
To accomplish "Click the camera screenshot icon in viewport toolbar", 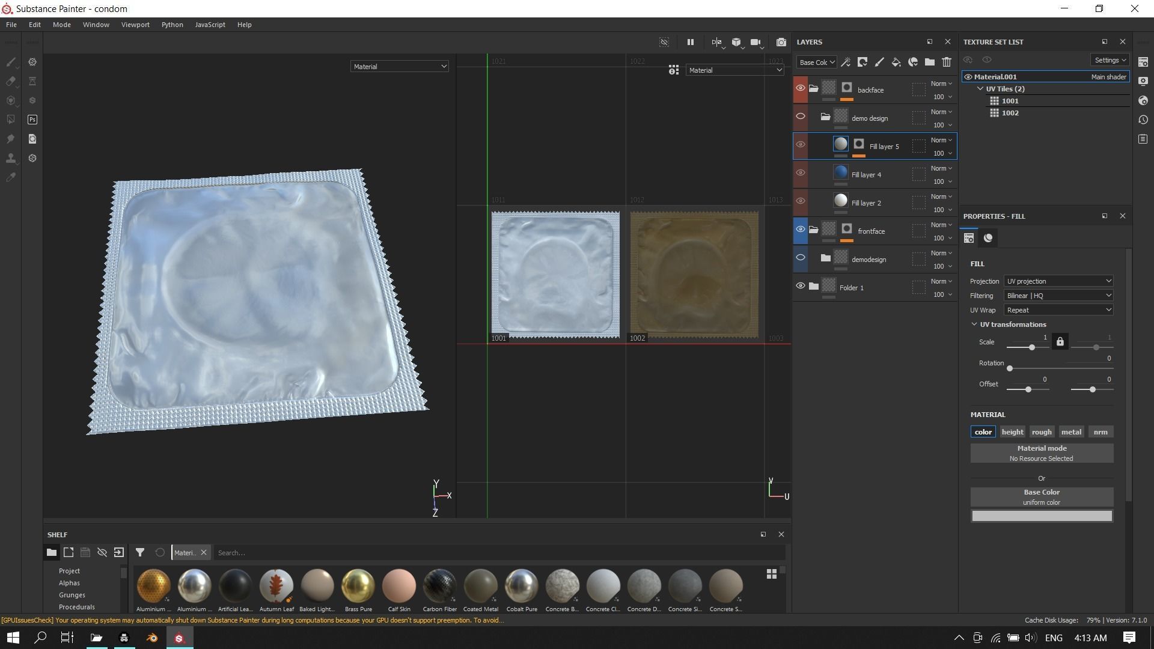I will (x=781, y=42).
